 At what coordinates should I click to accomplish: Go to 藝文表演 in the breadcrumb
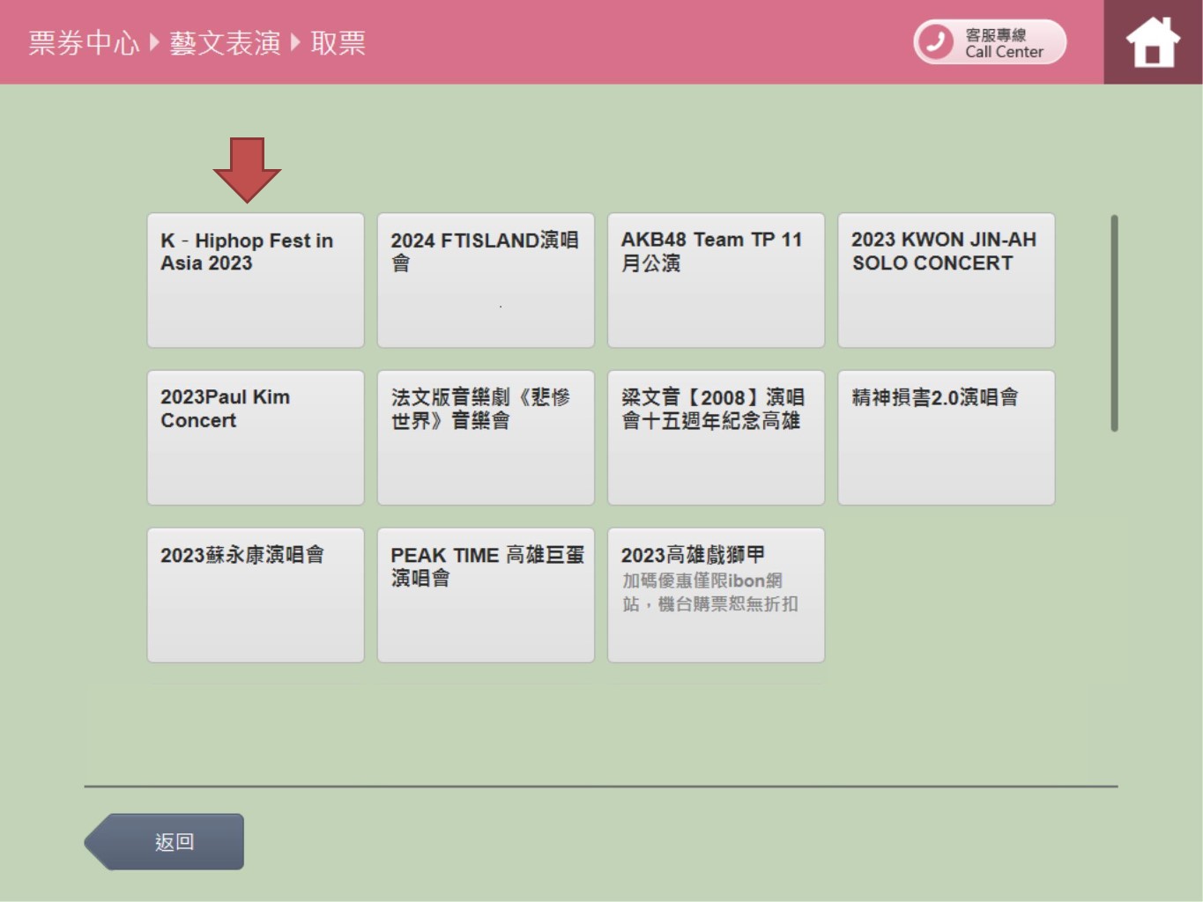tap(225, 43)
